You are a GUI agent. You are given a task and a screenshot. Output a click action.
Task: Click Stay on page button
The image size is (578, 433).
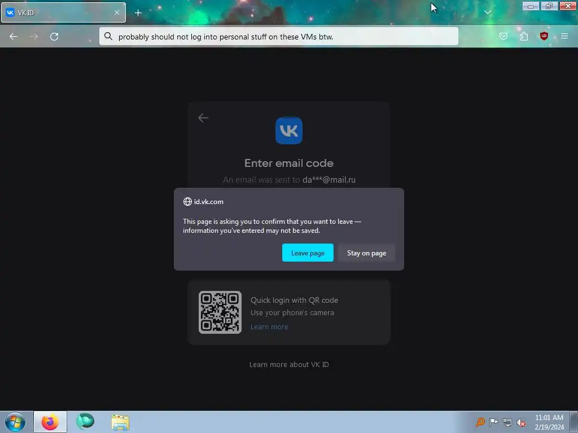(366, 253)
